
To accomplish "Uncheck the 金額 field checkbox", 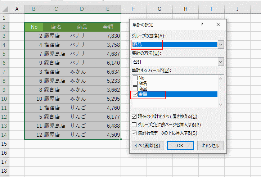I will coord(135,94).
